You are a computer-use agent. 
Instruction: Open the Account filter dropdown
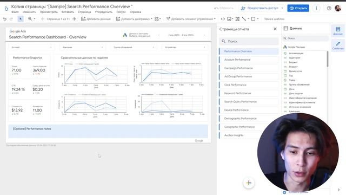point(31,47)
